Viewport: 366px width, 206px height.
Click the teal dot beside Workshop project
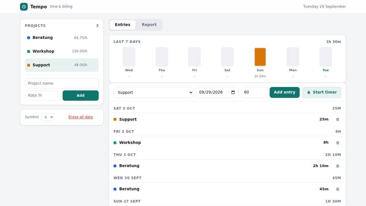click(x=29, y=51)
